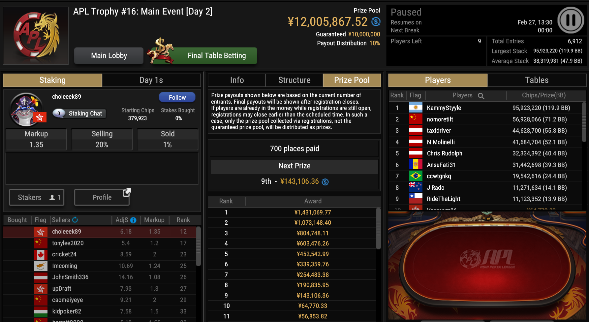The width and height of the screenshot is (589, 322).
Task: Click the refresh icon next to Sellers
Action: pos(75,220)
